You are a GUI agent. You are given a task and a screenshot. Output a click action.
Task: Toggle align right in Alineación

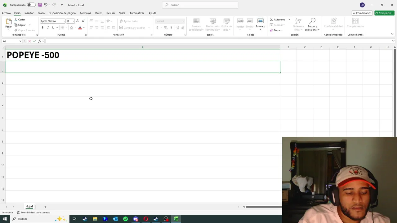coord(102,28)
